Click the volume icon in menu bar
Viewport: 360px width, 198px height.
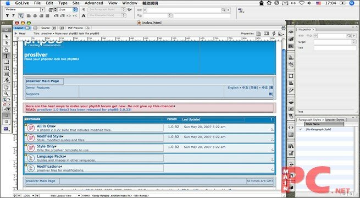[x=309, y=3]
